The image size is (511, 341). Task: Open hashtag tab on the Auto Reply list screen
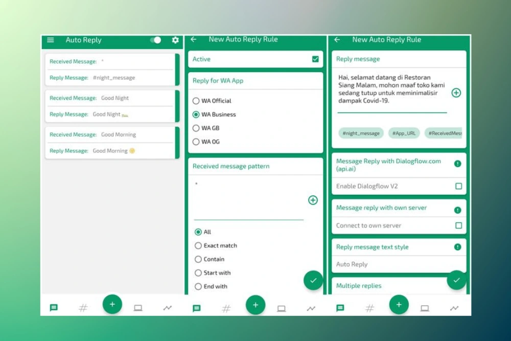[83, 308]
